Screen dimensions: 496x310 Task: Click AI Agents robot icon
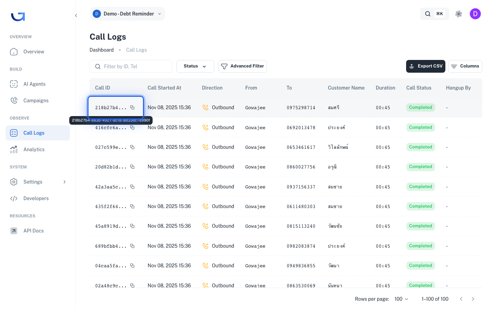[14, 84]
